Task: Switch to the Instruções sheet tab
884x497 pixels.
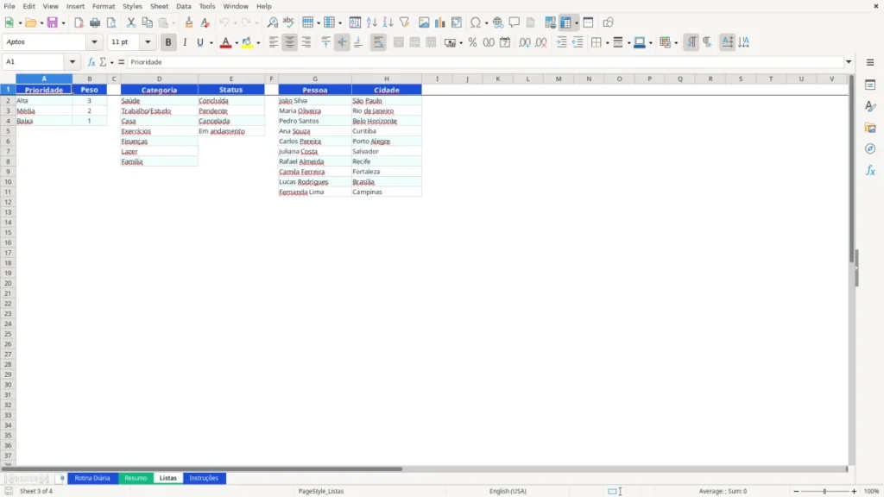Action: click(204, 478)
